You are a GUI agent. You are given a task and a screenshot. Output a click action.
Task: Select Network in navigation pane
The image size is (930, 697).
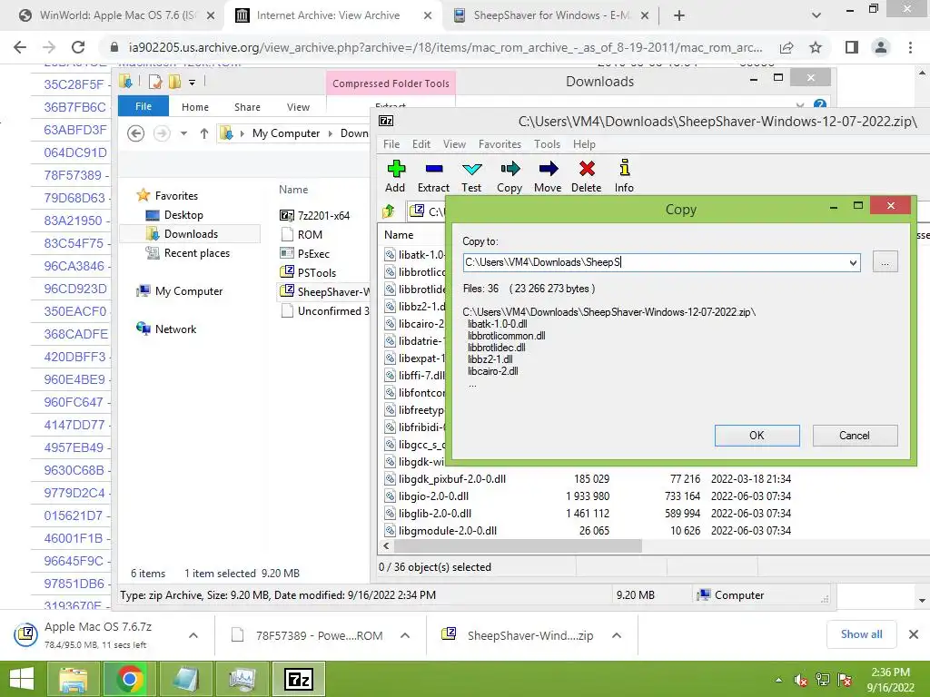pos(175,329)
